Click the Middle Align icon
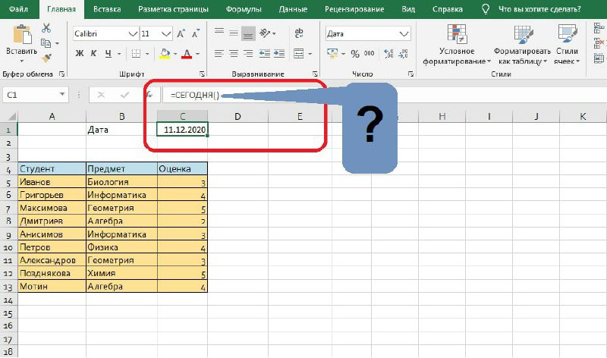This screenshot has width=607, height=358. coord(234,33)
